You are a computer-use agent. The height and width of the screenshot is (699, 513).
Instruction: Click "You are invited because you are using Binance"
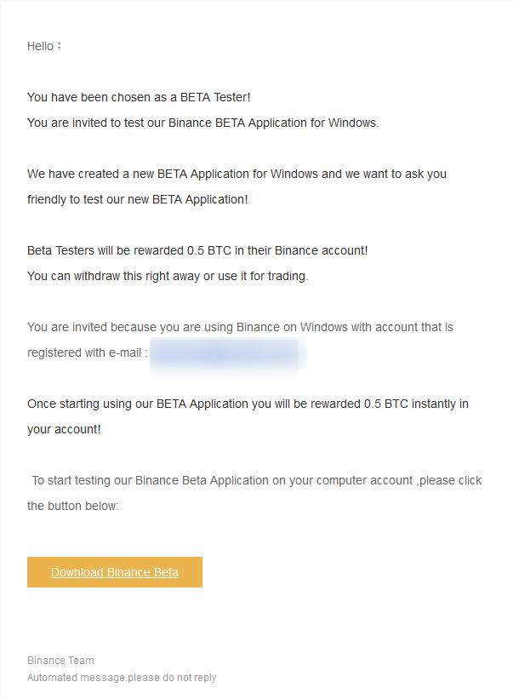240,327
